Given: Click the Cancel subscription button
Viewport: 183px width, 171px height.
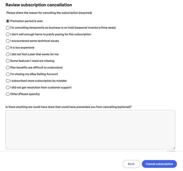Looking at the screenshot, I should [x=159, y=164].
